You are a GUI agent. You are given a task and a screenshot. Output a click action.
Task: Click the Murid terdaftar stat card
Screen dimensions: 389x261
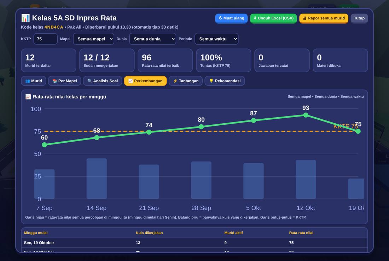coord(49,60)
